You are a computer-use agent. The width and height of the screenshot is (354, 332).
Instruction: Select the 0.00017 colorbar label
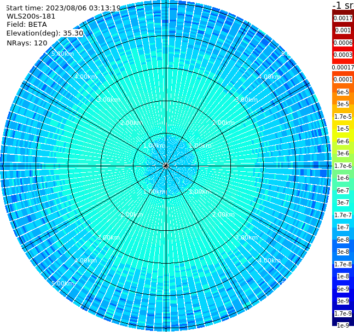343,67
